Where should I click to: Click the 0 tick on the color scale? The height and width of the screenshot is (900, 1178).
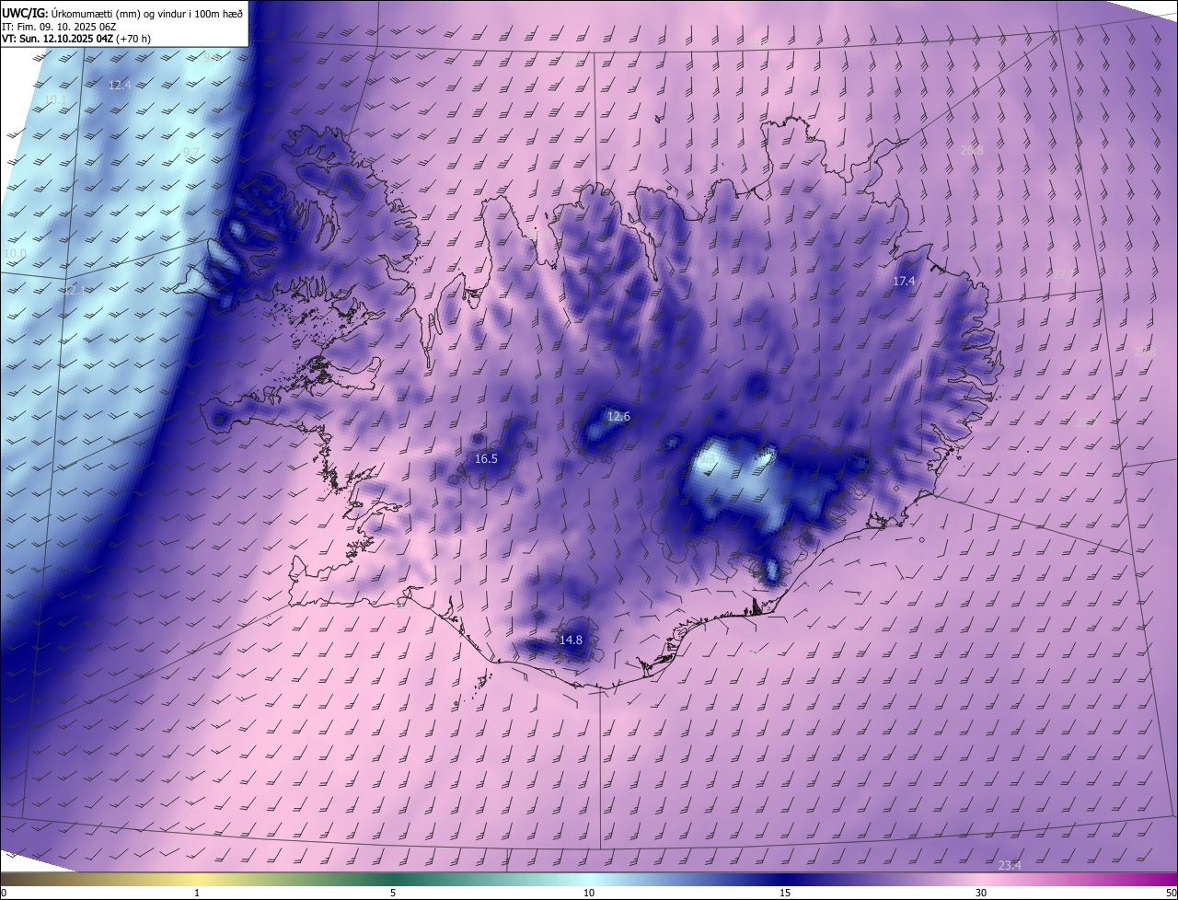click(x=3, y=893)
